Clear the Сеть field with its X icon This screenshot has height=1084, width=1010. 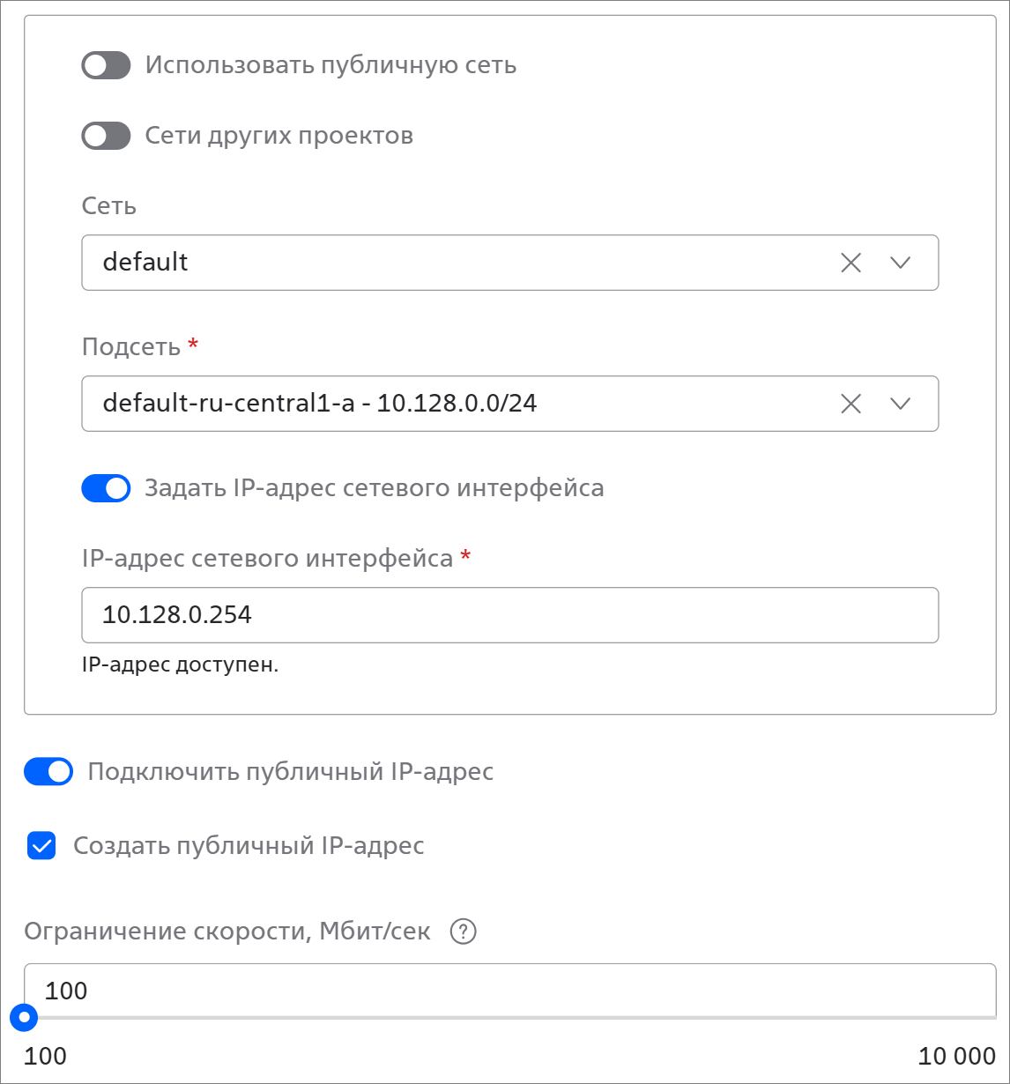click(850, 263)
